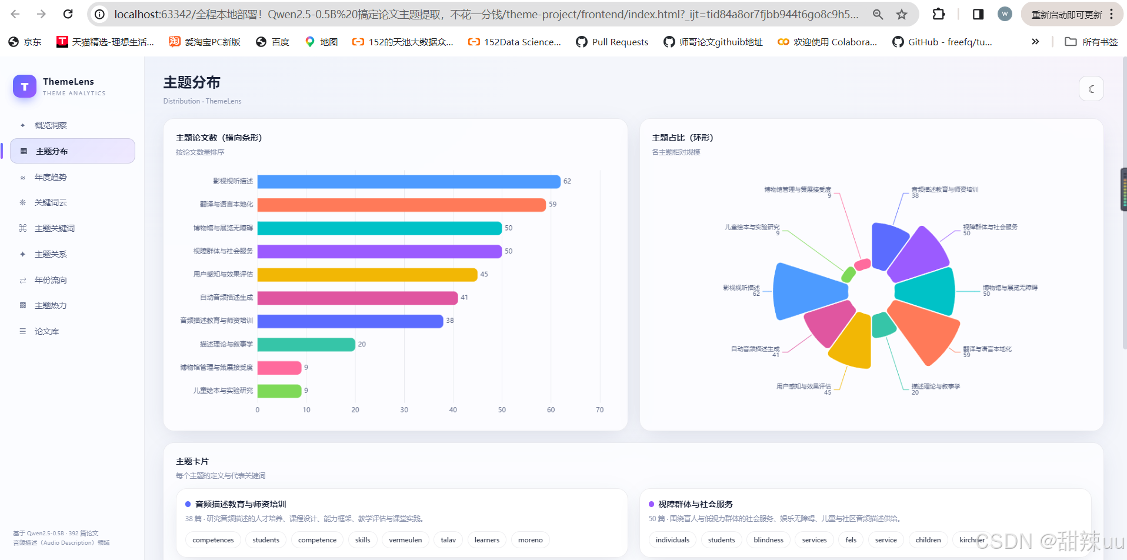
Task: Click 视障群体与社会服务 purple bar
Action: 379,251
